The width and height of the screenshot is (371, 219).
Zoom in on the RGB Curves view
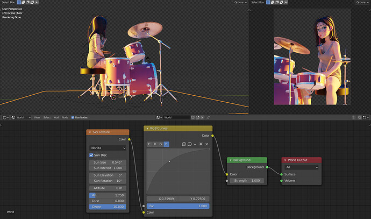[184, 144]
